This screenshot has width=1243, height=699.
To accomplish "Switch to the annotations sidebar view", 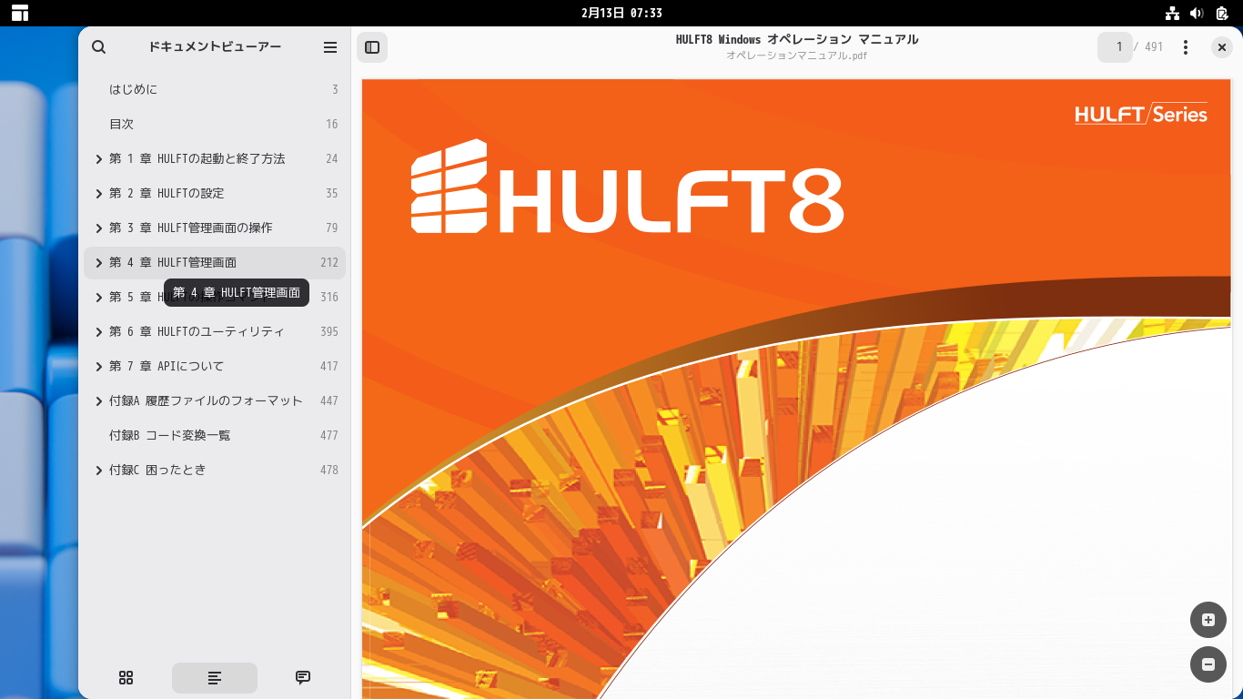I will pyautogui.click(x=303, y=677).
